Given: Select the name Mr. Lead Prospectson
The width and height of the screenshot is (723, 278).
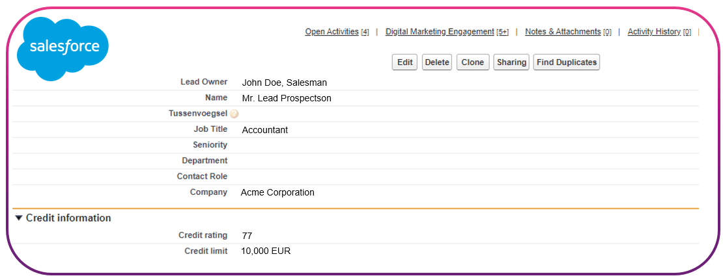Looking at the screenshot, I should coord(287,98).
